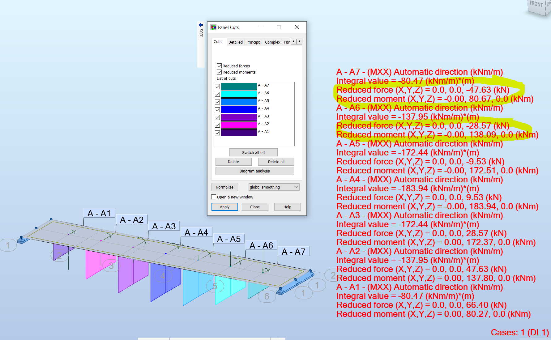The height and width of the screenshot is (340, 551).
Task: Click the Normalize button
Action: pos(224,187)
